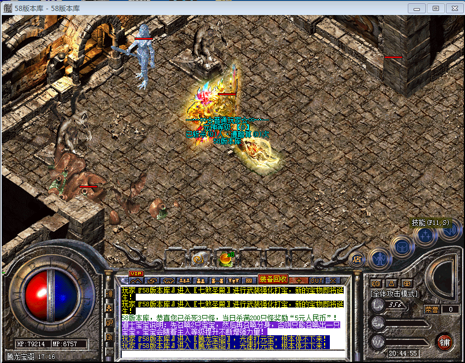Click the red VIP badge button

pyautogui.click(x=136, y=273)
